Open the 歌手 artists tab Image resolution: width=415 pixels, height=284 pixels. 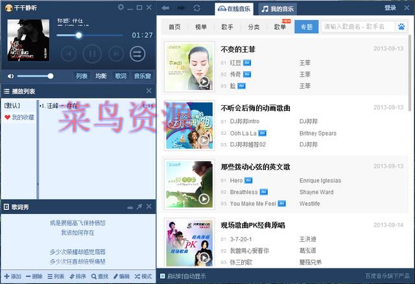pos(228,27)
